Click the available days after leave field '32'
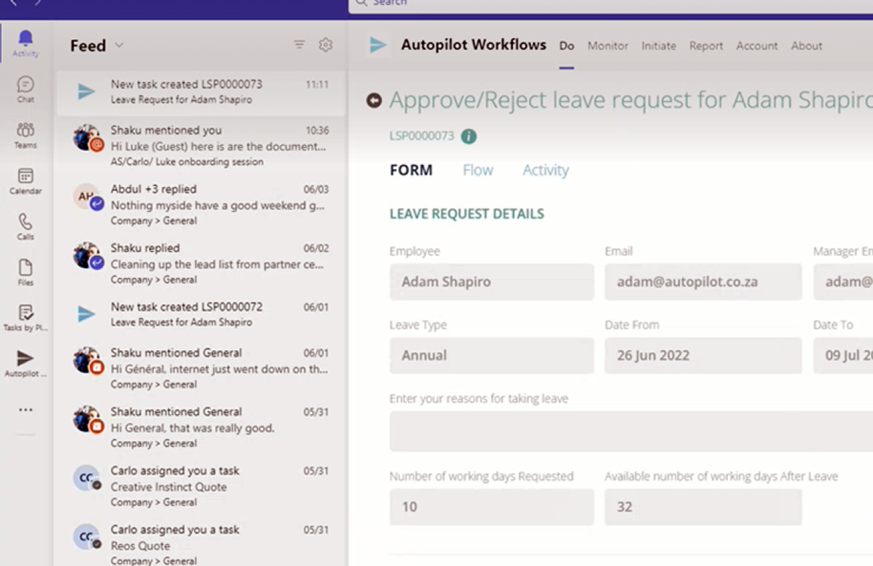This screenshot has width=873, height=566. click(703, 506)
